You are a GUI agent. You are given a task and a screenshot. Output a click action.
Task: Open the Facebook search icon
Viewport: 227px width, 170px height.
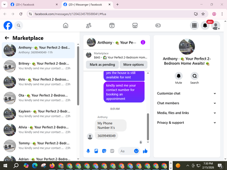pos(19,25)
